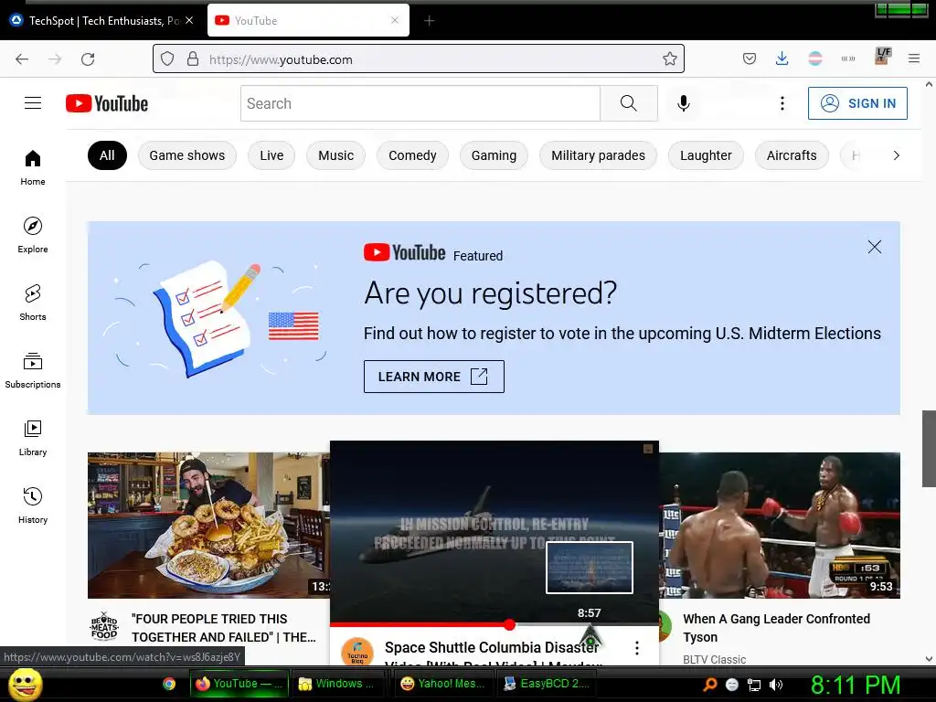Open a new browser tab
The width and height of the screenshot is (936, 702).
click(430, 21)
